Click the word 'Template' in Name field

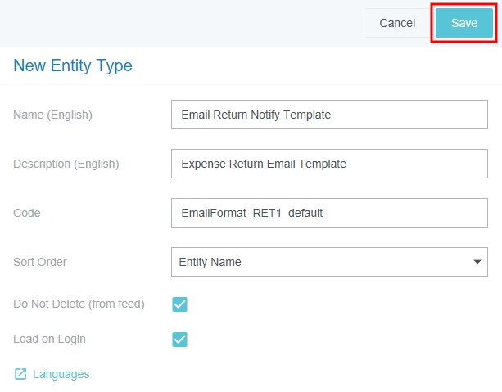click(x=307, y=115)
